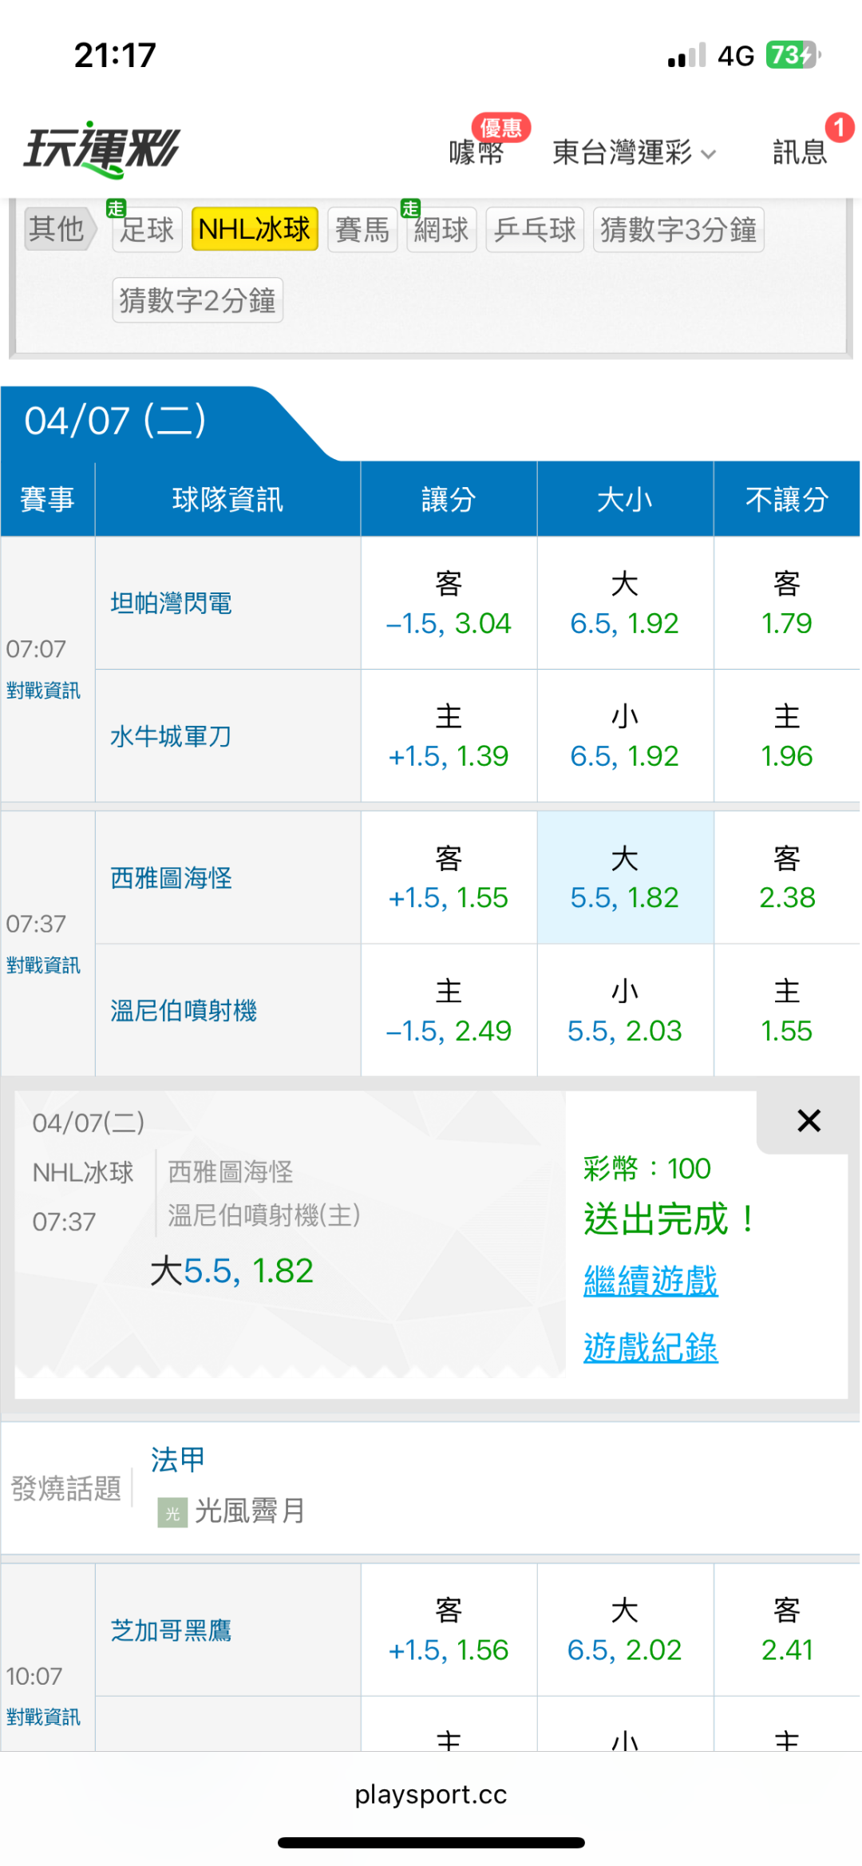
Task: Open 訊息 notifications with red badge
Action: click(x=801, y=151)
